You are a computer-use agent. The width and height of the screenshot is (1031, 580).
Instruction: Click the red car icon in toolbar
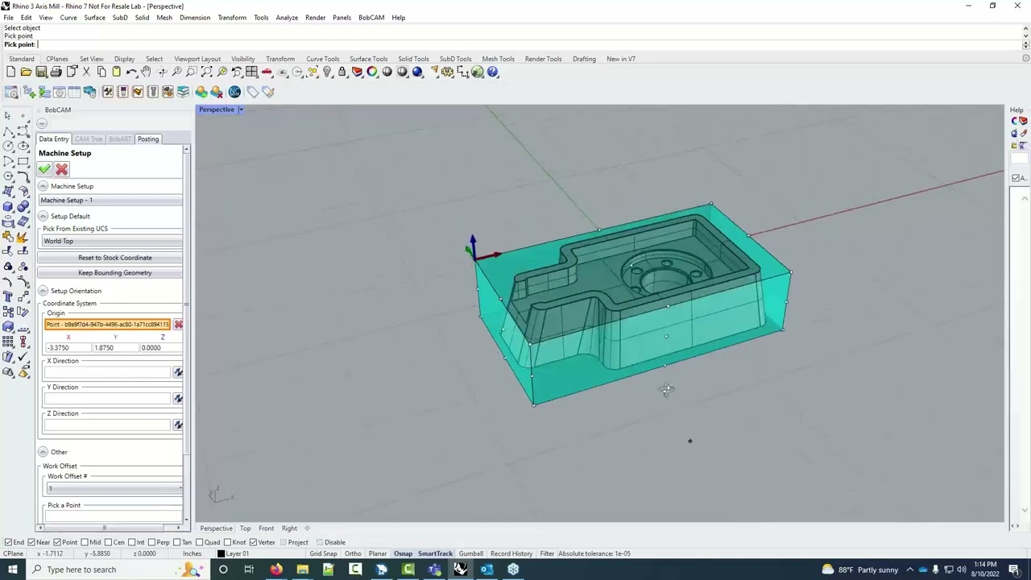(x=267, y=72)
